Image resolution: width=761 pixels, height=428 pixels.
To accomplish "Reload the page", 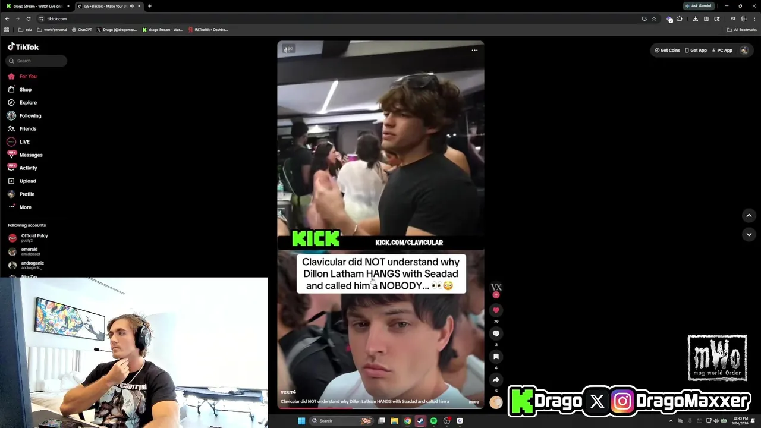I will tap(28, 18).
